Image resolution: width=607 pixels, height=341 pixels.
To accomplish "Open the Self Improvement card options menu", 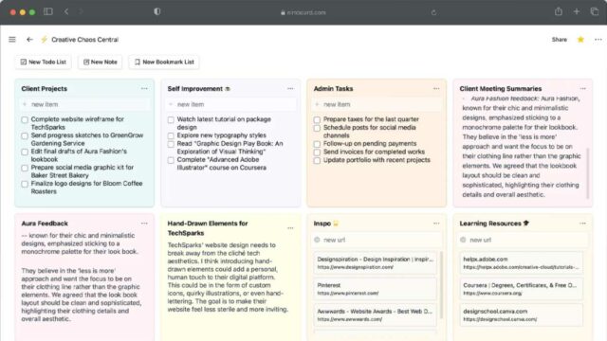I will point(290,88).
